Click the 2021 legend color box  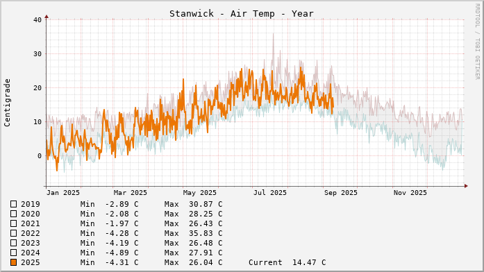14,223
